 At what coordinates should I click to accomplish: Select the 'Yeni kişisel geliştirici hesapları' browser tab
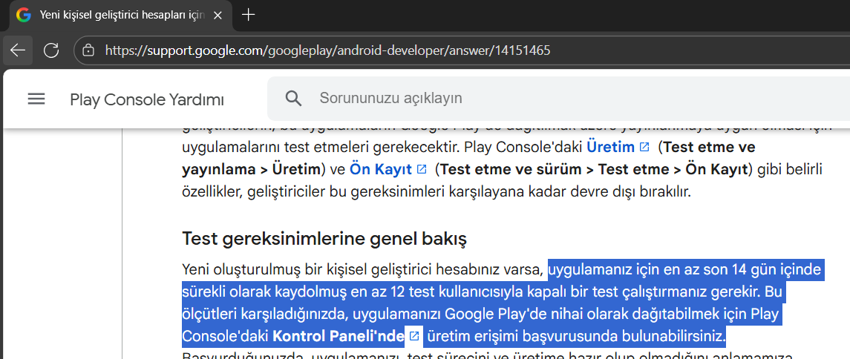point(120,15)
